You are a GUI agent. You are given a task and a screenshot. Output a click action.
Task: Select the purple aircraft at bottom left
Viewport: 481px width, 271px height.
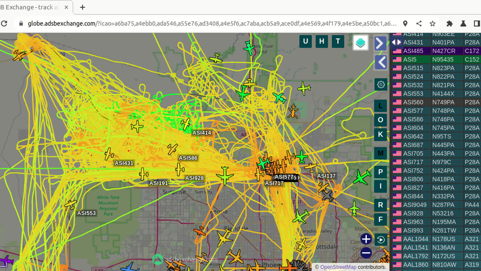6,260
